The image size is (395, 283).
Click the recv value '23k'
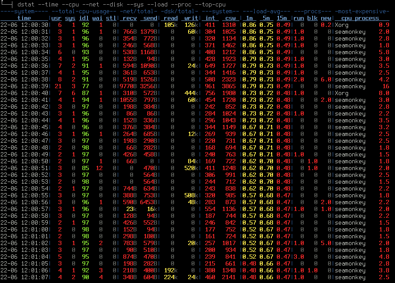pos(131,209)
